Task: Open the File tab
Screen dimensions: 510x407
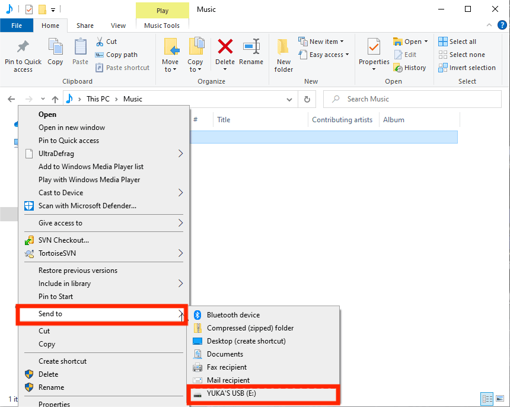Action: pos(17,26)
